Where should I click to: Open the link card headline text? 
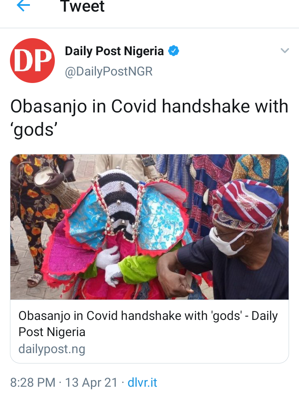(x=148, y=324)
